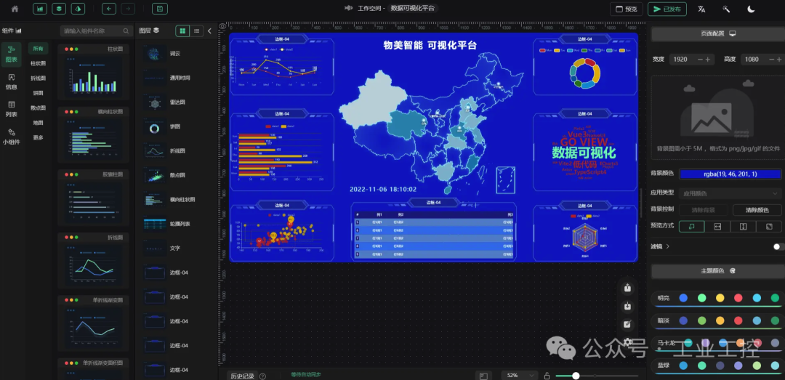Focus the component name search field
785x380 pixels.
click(97, 31)
